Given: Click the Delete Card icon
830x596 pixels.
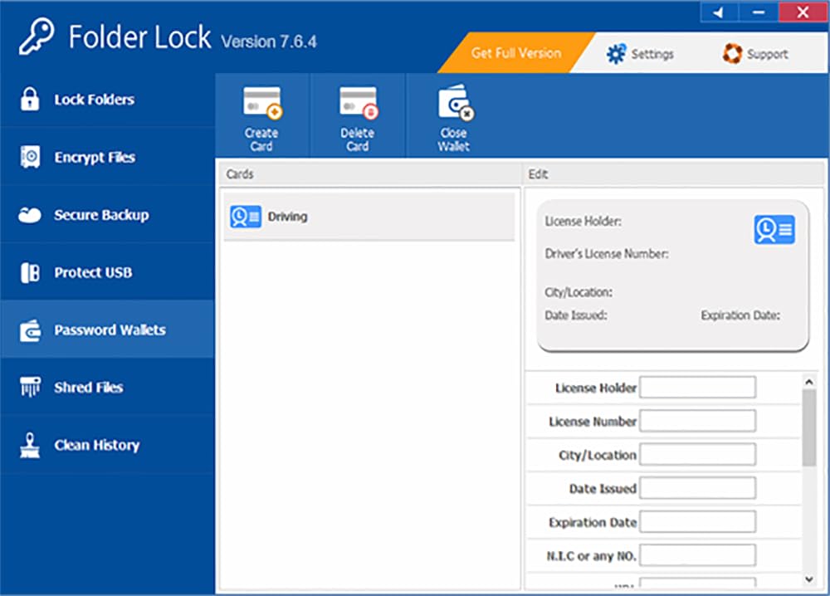Looking at the screenshot, I should [358, 105].
